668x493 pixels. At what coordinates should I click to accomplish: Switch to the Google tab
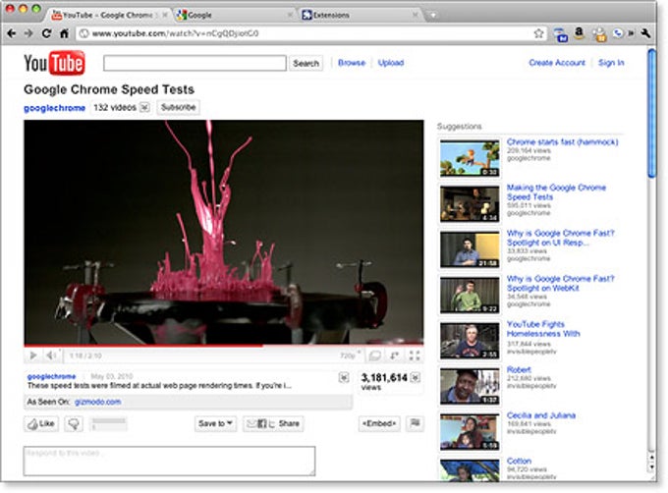[x=231, y=15]
